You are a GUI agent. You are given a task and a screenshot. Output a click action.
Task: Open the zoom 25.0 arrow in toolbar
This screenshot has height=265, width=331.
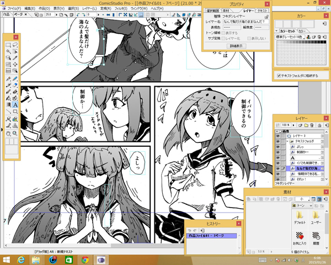click(56, 15)
